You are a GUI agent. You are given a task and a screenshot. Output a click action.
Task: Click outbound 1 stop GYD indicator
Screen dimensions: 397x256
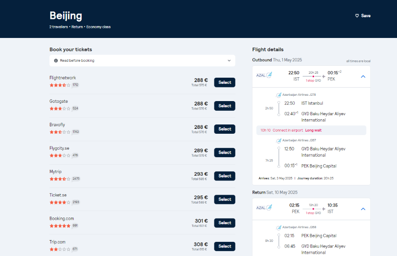coord(313,81)
